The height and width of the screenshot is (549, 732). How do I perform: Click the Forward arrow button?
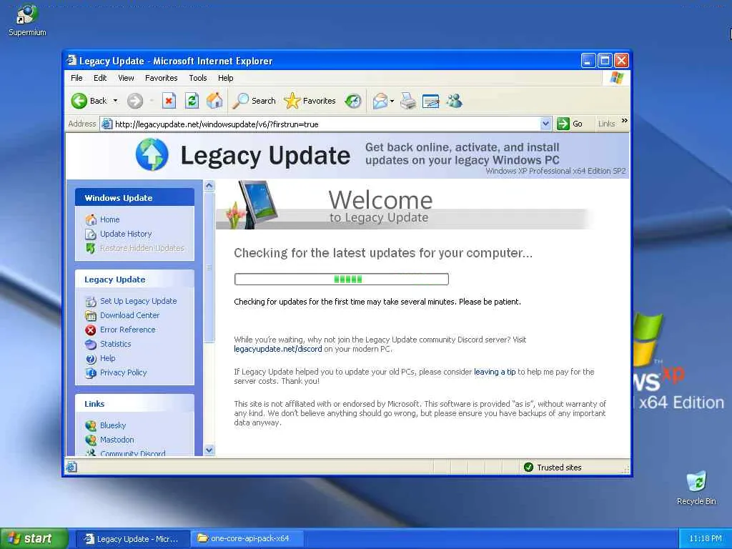pyautogui.click(x=135, y=101)
